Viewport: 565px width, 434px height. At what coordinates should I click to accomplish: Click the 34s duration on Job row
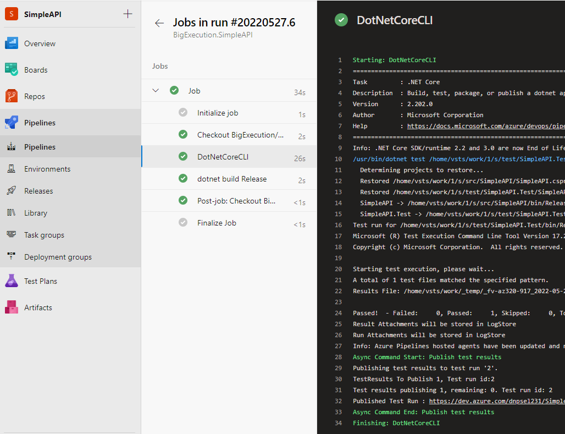coord(300,92)
